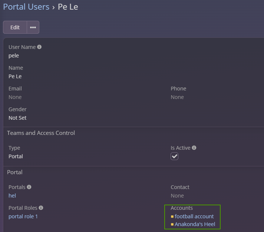
Task: Click the Name value 'Pe Le'
Action: coord(15,76)
